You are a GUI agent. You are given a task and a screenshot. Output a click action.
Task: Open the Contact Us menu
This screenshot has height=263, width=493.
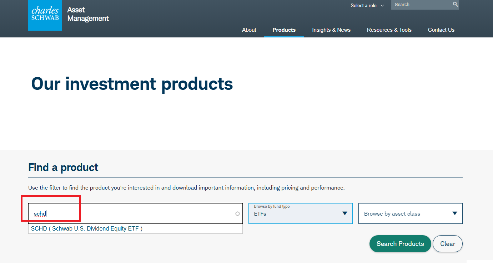pyautogui.click(x=441, y=30)
